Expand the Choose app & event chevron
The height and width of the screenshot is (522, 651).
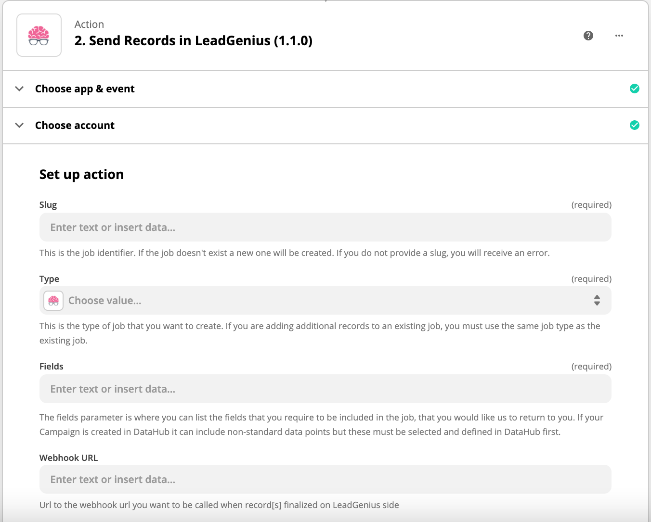(19, 89)
